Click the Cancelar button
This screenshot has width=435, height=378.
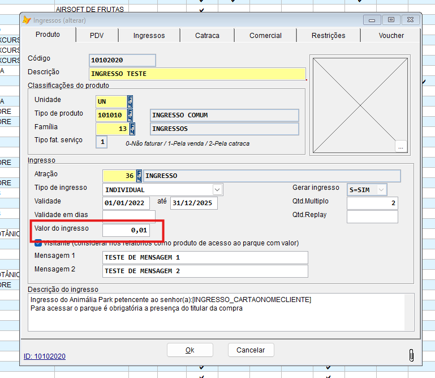pyautogui.click(x=251, y=350)
